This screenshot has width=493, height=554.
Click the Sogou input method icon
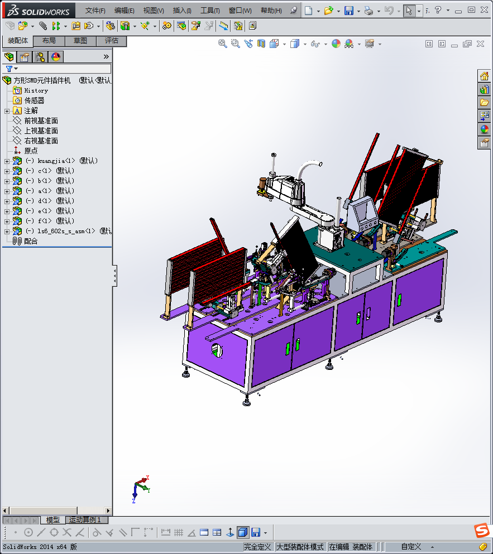tap(482, 531)
